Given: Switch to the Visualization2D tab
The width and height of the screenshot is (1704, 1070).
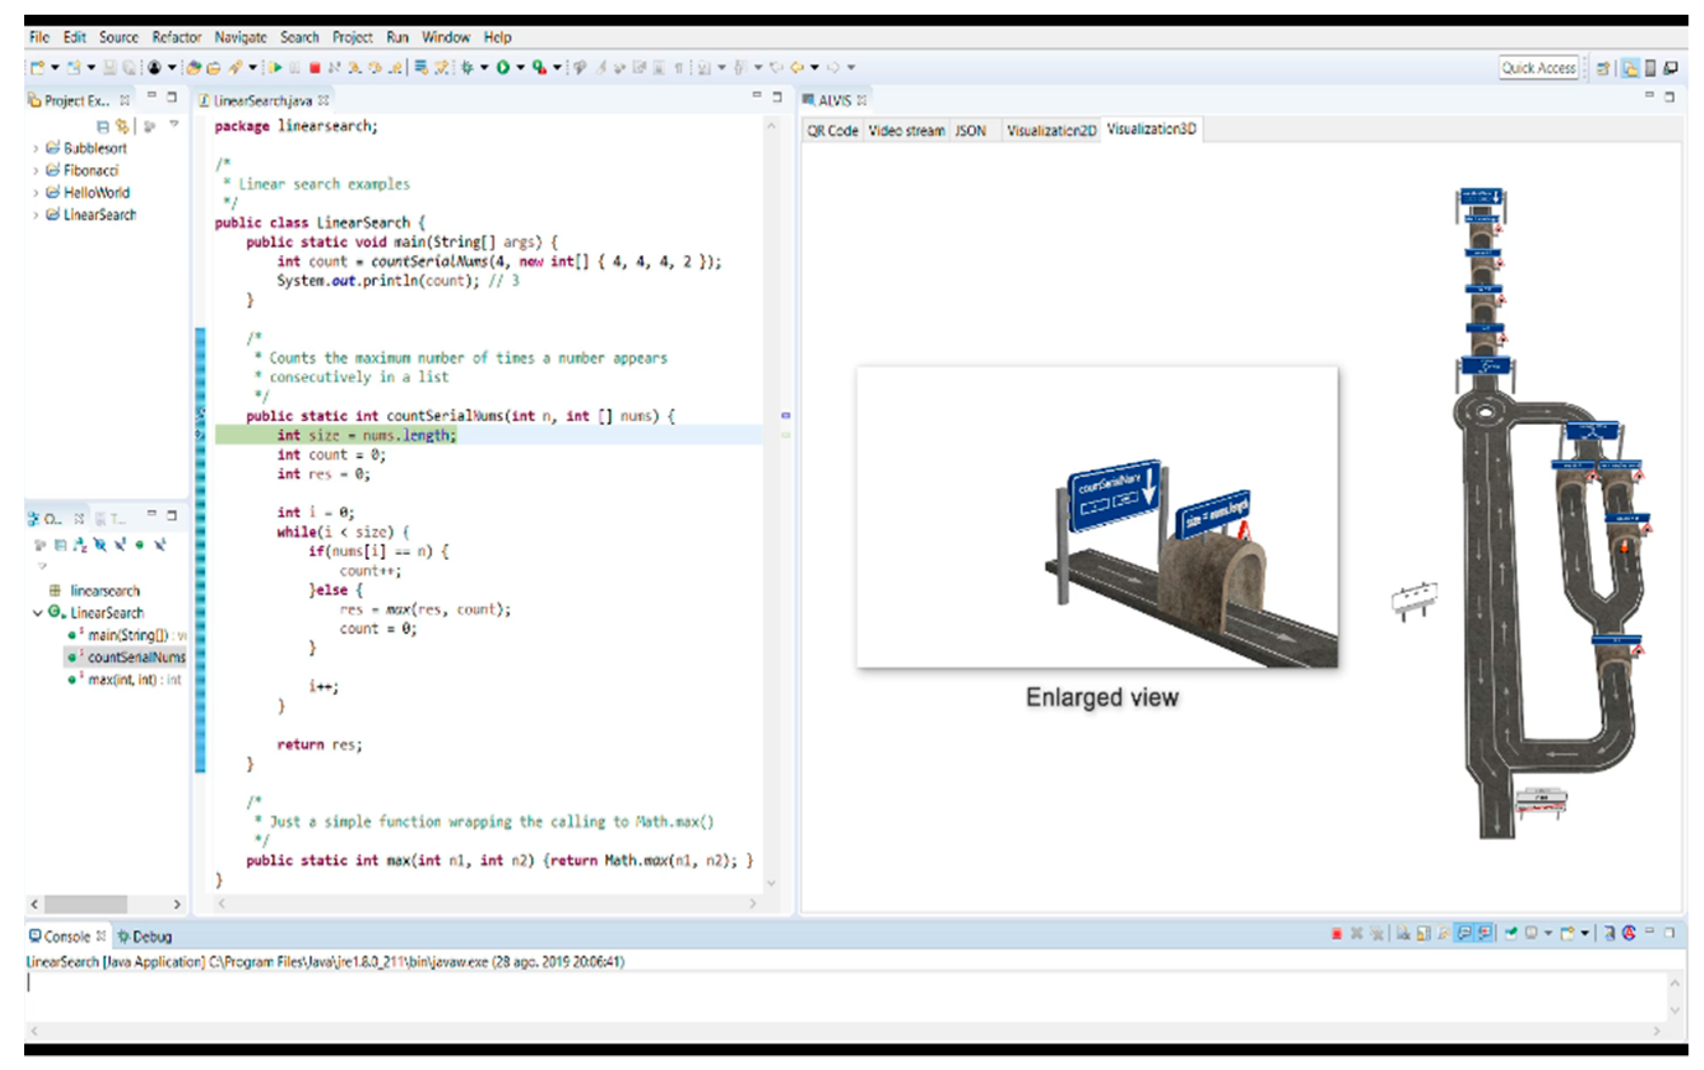Looking at the screenshot, I should [x=1051, y=131].
